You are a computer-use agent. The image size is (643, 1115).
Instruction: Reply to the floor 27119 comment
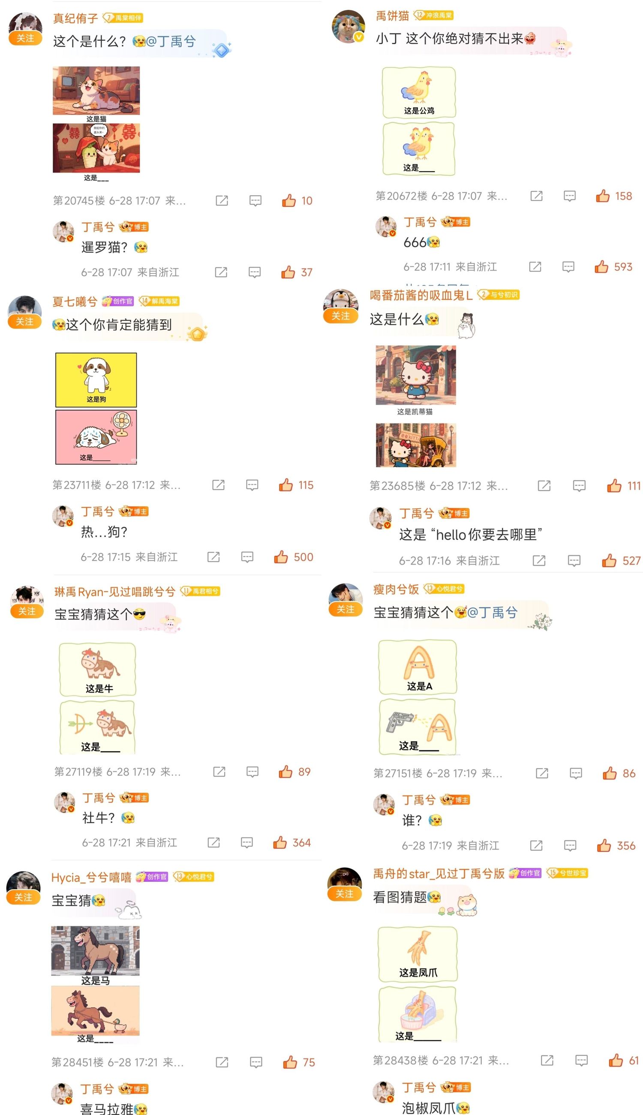point(252,772)
